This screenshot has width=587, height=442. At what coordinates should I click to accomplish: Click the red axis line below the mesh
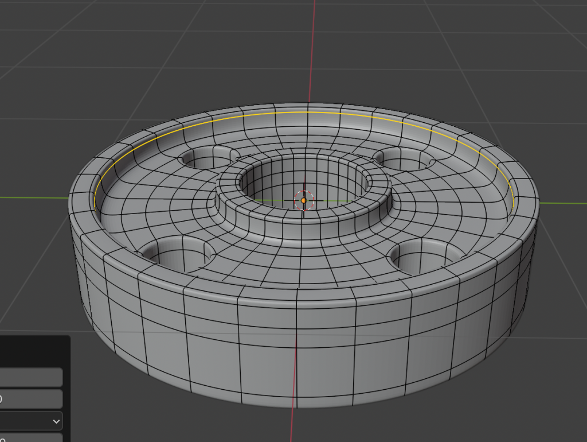pyautogui.click(x=294, y=425)
